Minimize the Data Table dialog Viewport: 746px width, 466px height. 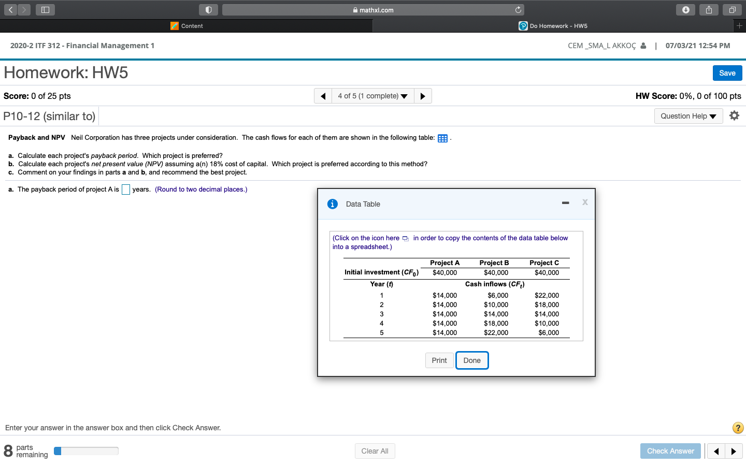coord(565,202)
